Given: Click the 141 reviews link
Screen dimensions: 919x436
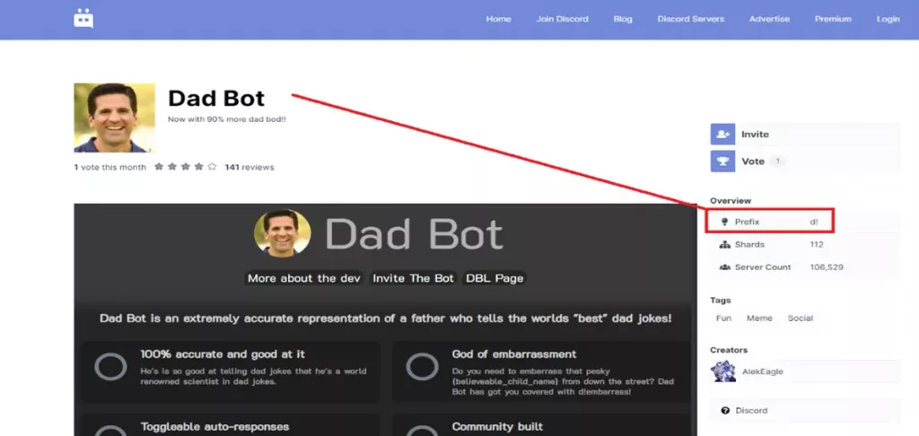Looking at the screenshot, I should click(x=249, y=167).
